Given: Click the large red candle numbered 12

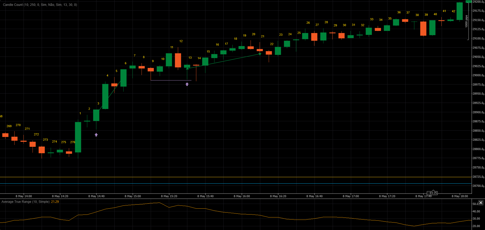Looking at the screenshot, I should [x=178, y=60].
